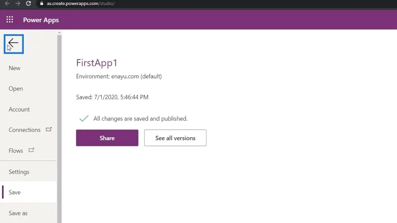
Task: Click the padlock site info icon
Action: (x=42, y=3)
